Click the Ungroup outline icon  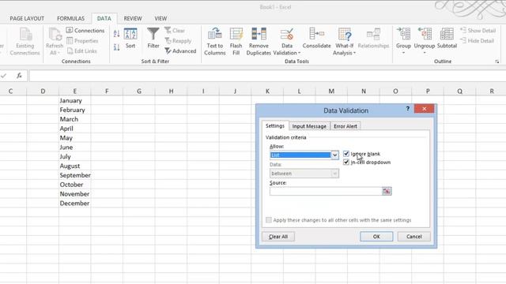425,34
